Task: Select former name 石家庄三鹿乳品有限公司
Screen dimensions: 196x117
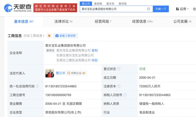Action: [73, 60]
